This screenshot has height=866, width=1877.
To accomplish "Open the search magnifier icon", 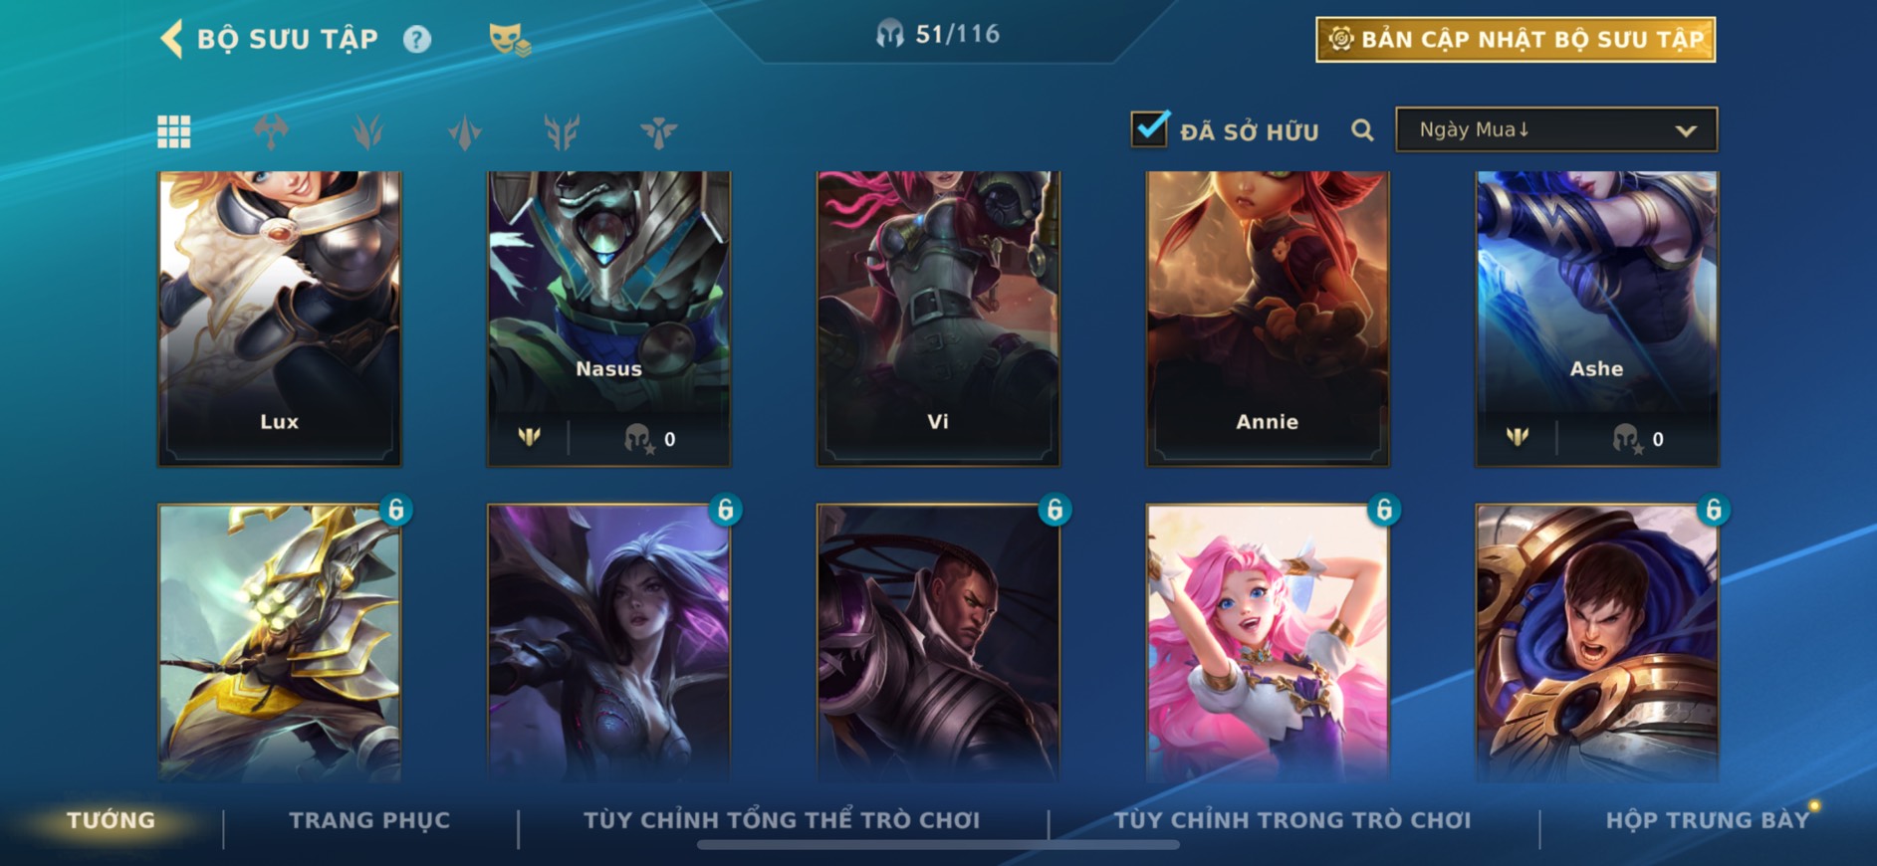I will 1362,130.
